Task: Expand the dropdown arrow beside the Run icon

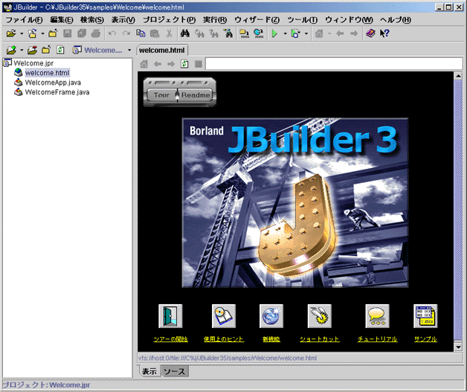Action: 284,34
